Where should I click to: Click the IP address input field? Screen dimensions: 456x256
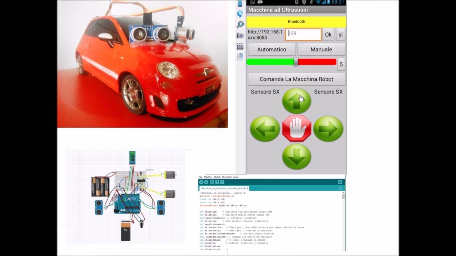pyautogui.click(x=303, y=34)
